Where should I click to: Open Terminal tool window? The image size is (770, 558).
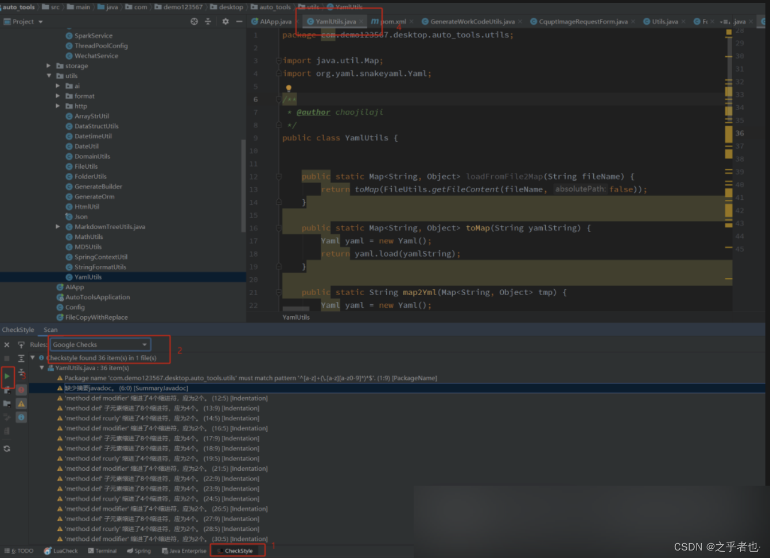coord(102,551)
